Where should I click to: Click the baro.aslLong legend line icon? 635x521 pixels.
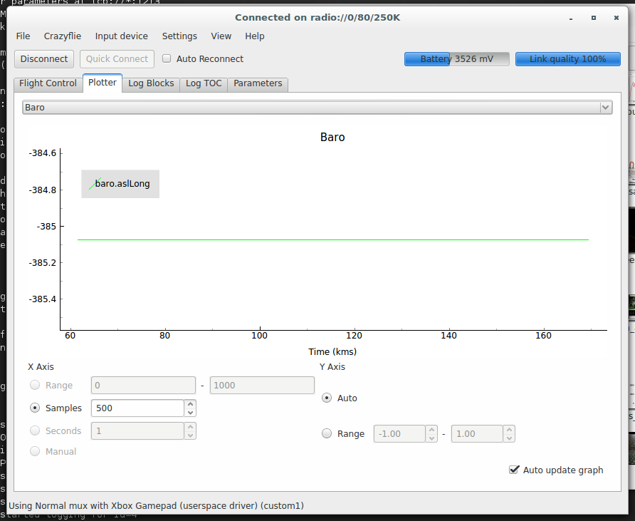pyautogui.click(x=95, y=184)
